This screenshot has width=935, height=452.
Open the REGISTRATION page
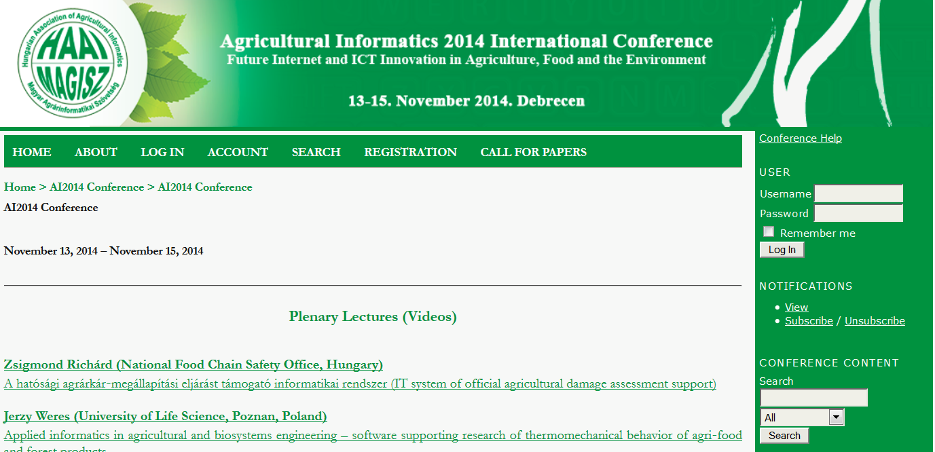[x=410, y=152]
